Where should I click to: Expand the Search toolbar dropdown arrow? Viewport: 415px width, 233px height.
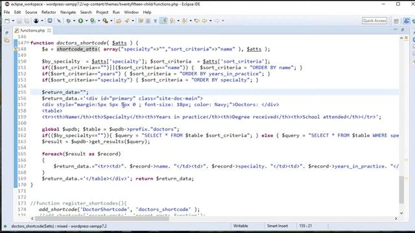click(133, 21)
